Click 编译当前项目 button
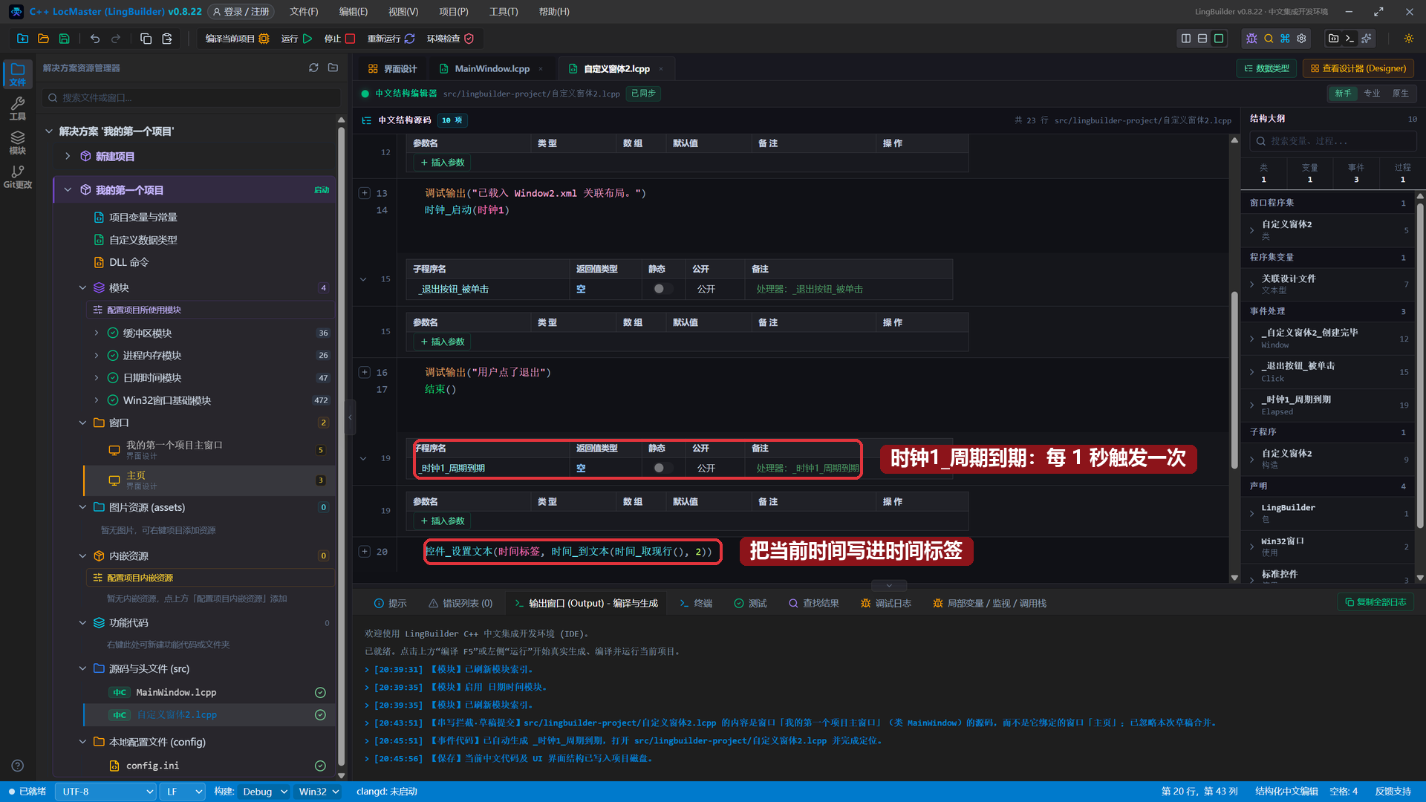Screen dimensions: 1426x802 (x=237, y=39)
